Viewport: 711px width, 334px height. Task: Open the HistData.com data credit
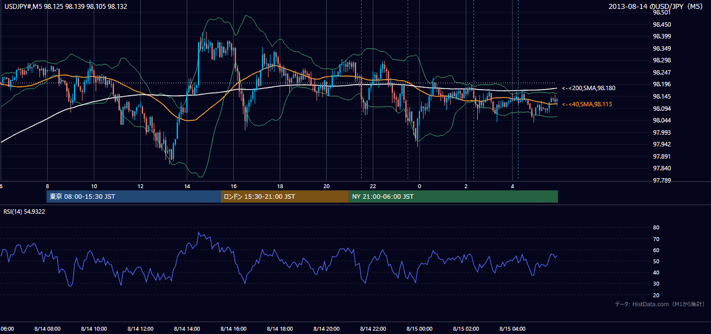click(660, 304)
